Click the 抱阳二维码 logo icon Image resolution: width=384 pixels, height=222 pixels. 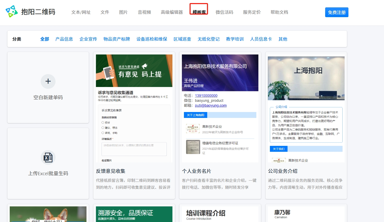[12, 12]
